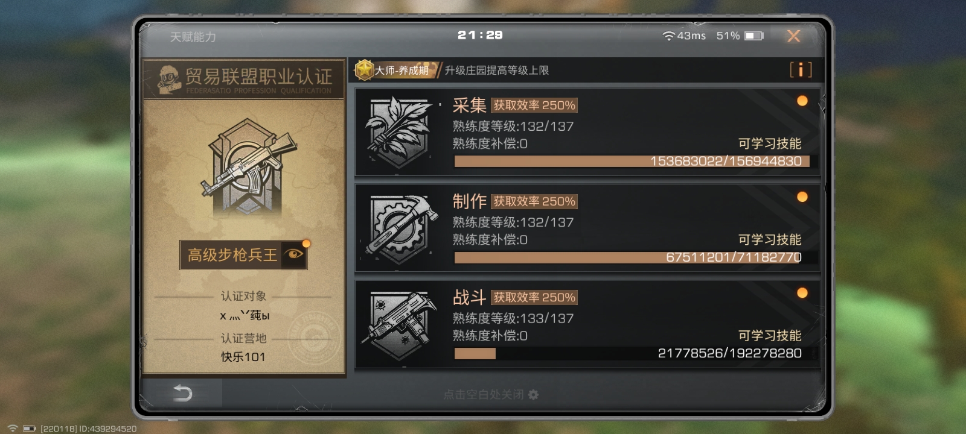Screen dimensions: 966x434
Task: Open 可学习技能 for the 制作 skill
Action: [770, 240]
